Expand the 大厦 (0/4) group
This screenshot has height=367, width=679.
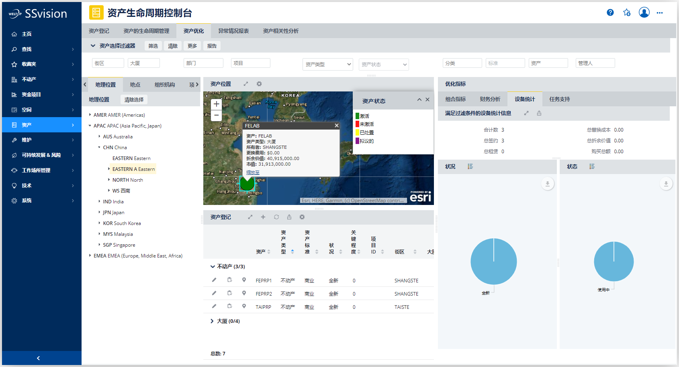pyautogui.click(x=212, y=321)
